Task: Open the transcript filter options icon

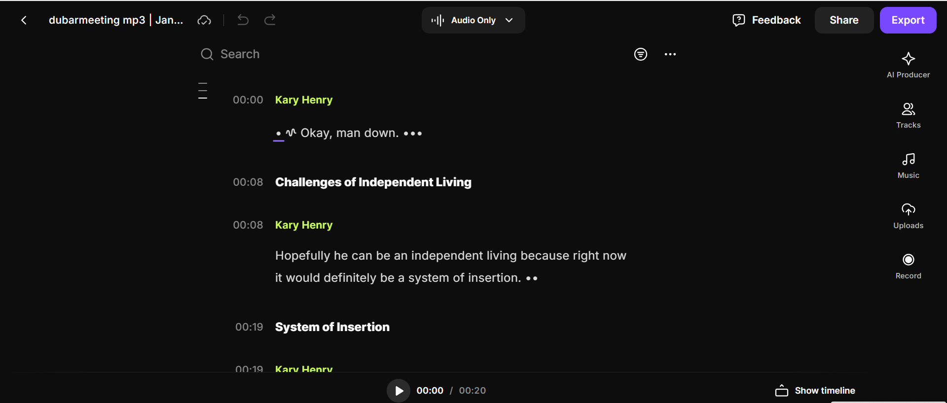Action: coord(640,54)
